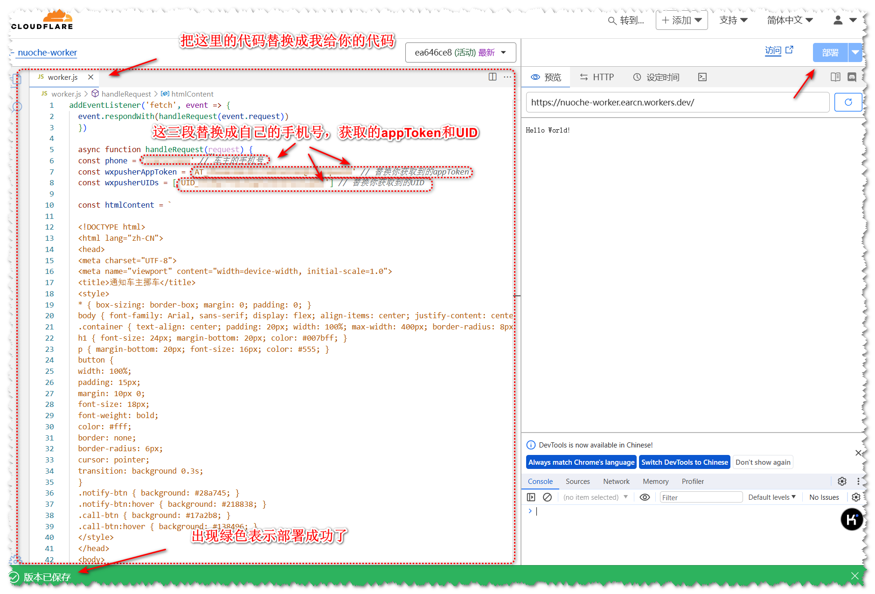Open the terminal console icon tab
This screenshot has height=594, width=875.
[702, 77]
